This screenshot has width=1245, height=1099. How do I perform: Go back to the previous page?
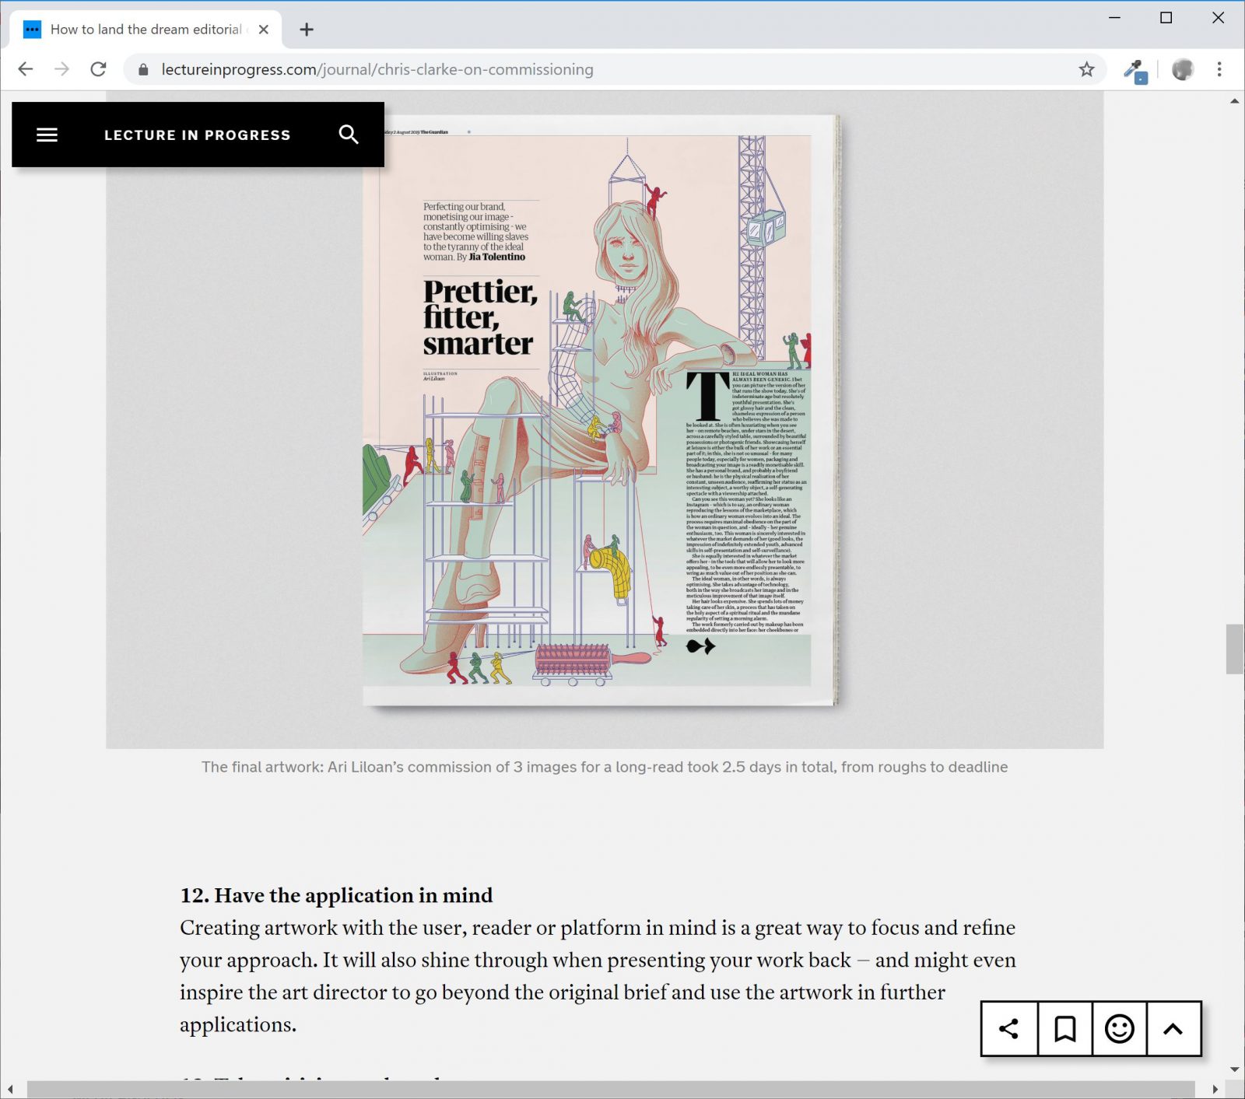pos(26,69)
